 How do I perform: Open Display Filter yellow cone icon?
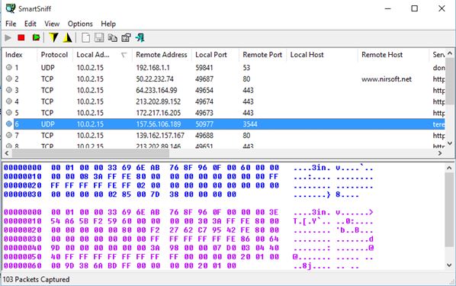click(67, 37)
